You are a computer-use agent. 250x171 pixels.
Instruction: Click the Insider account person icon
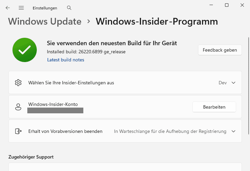click(18, 107)
